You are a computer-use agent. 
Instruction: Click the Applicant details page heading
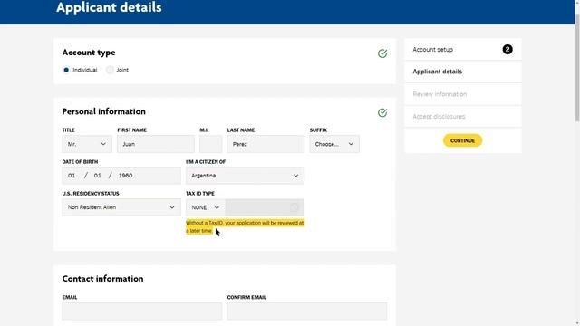pos(109,7)
